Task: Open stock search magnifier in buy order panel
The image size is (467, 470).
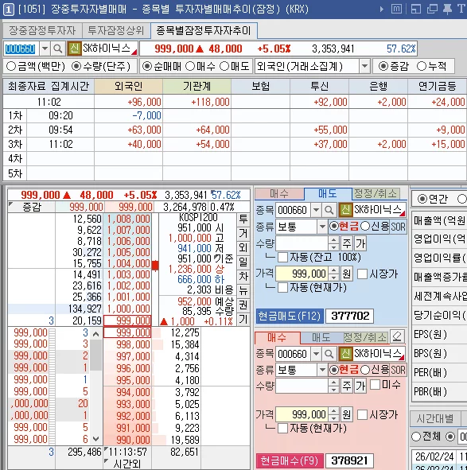Action: (329, 354)
